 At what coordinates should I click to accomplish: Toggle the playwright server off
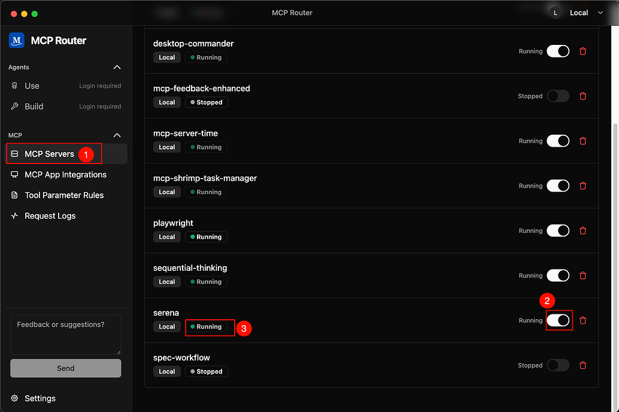tap(558, 231)
